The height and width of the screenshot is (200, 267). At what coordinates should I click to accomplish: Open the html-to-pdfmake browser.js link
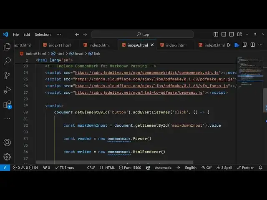[x=139, y=92]
